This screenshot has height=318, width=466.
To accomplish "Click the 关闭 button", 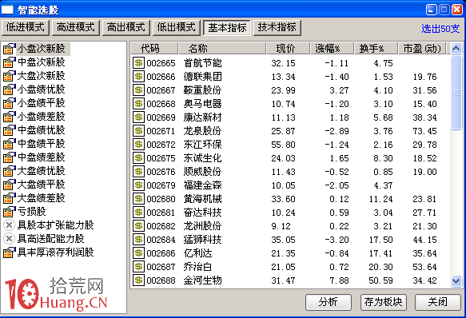I will click(x=437, y=302).
